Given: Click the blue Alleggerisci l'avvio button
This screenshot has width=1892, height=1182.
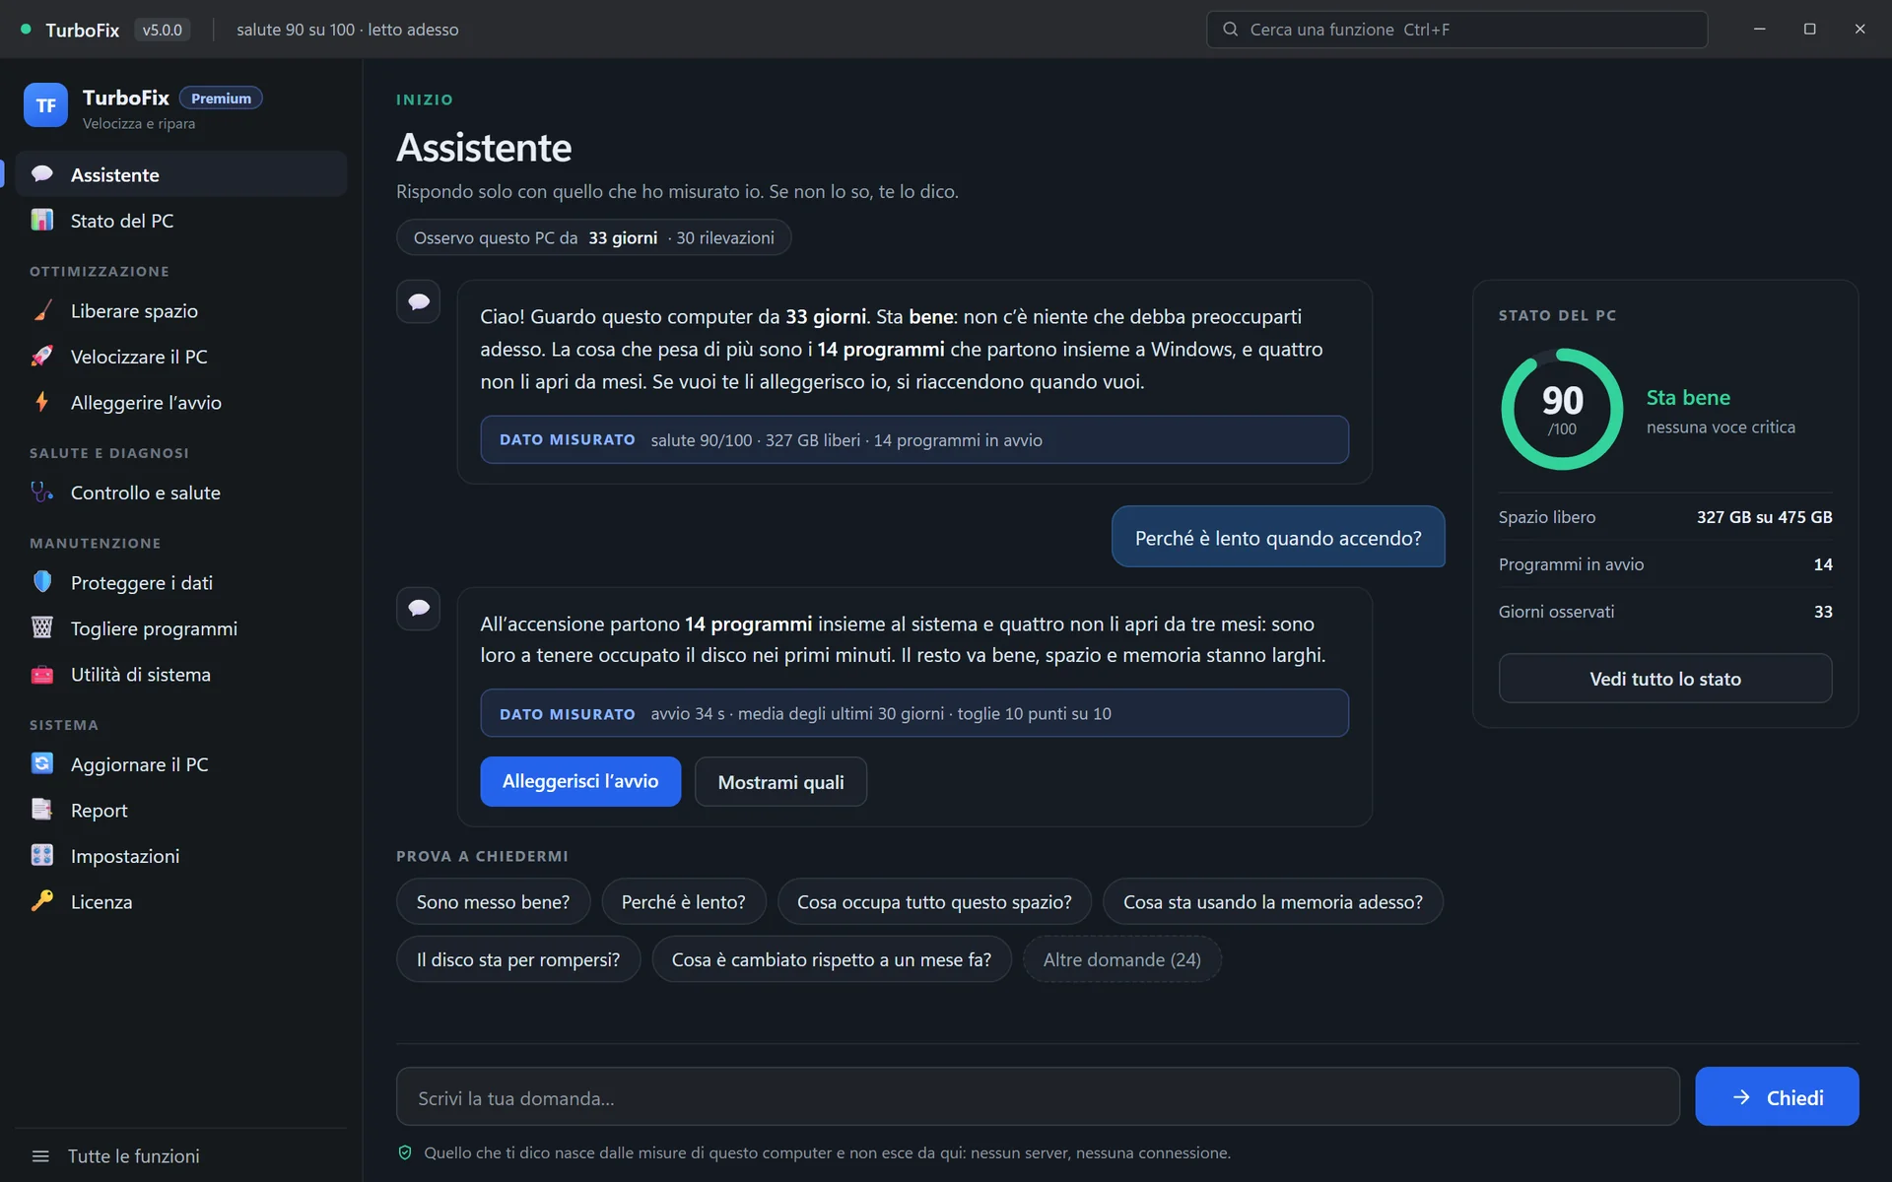Looking at the screenshot, I should (x=580, y=781).
